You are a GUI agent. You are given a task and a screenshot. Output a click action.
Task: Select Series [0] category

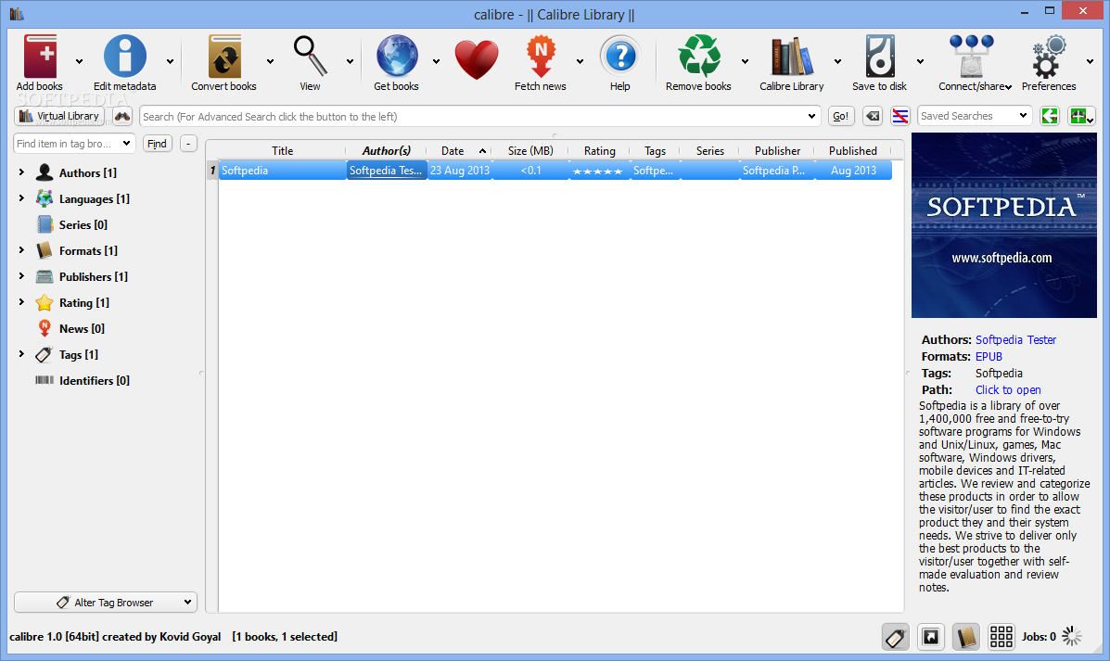83,225
